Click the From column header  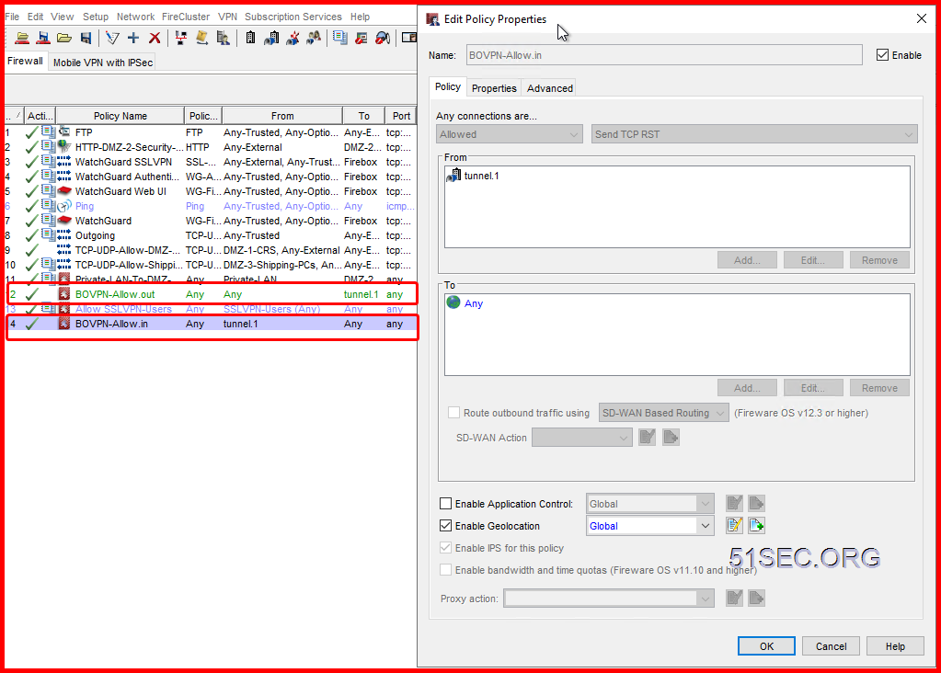[282, 116]
